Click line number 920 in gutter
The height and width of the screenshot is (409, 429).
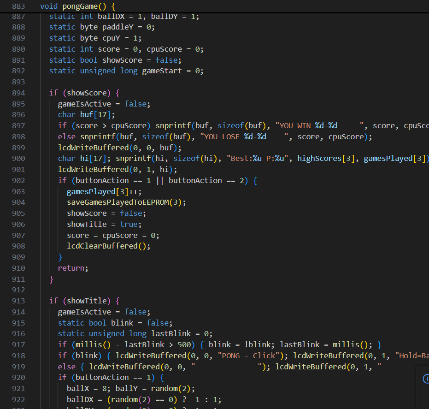click(18, 378)
